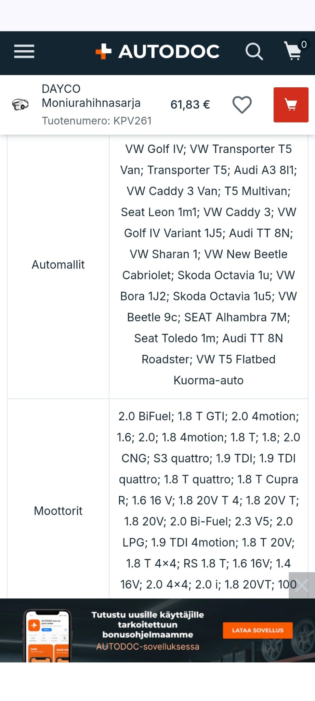
Task: Tap the compatible car models list
Action: 208,265
